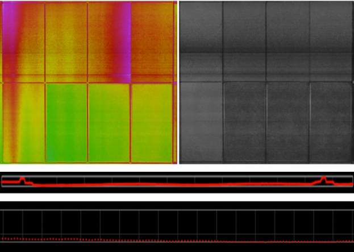Viewport: 354px width, 252px height.
Task: Select the bottom-left thermal panel with red gradient
Action: [x=23, y=122]
